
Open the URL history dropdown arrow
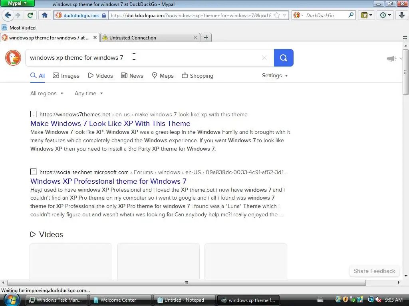[284, 16]
